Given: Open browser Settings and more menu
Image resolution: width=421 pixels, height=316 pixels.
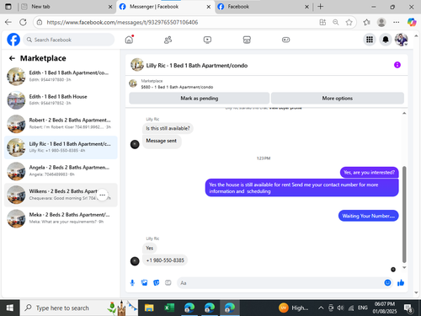Looking at the screenshot, I should click(x=397, y=22).
